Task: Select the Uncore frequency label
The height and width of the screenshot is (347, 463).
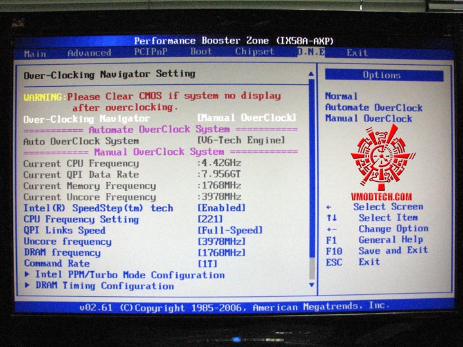Action: (x=68, y=242)
